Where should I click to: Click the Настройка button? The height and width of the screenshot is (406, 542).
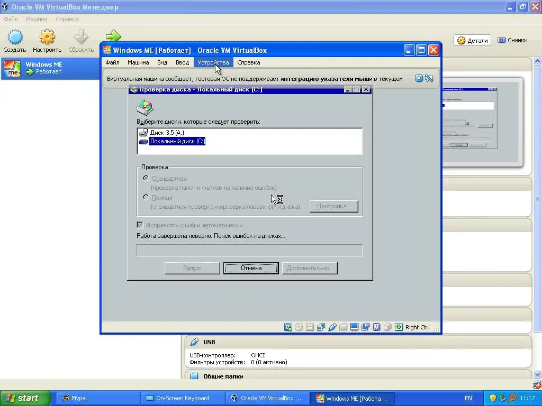334,206
